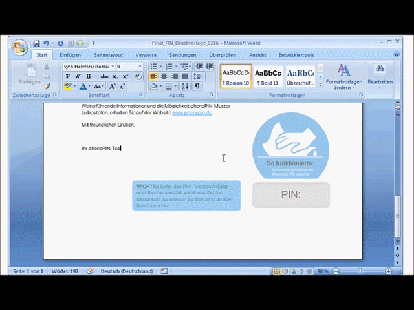Open the undo history dropdown arrow

[53, 43]
